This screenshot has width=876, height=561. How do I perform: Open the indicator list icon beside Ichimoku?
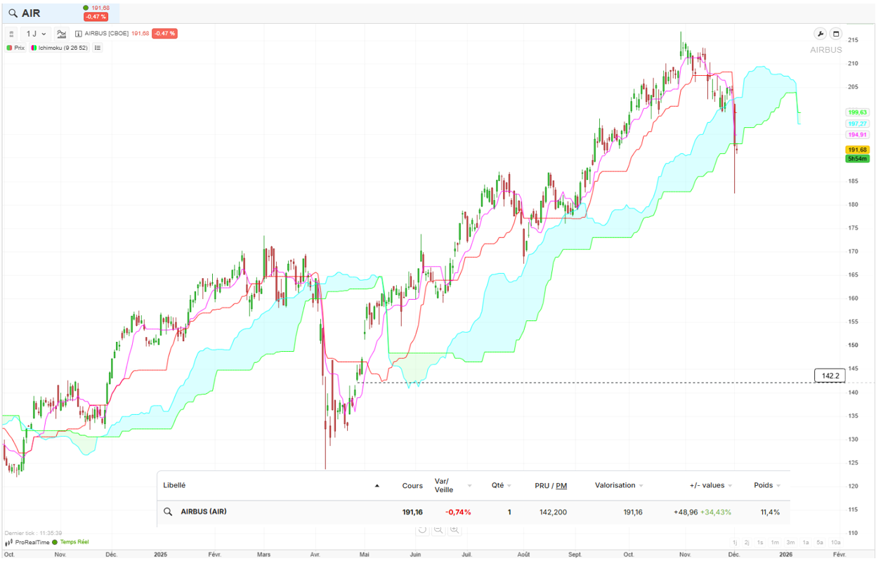click(x=98, y=48)
